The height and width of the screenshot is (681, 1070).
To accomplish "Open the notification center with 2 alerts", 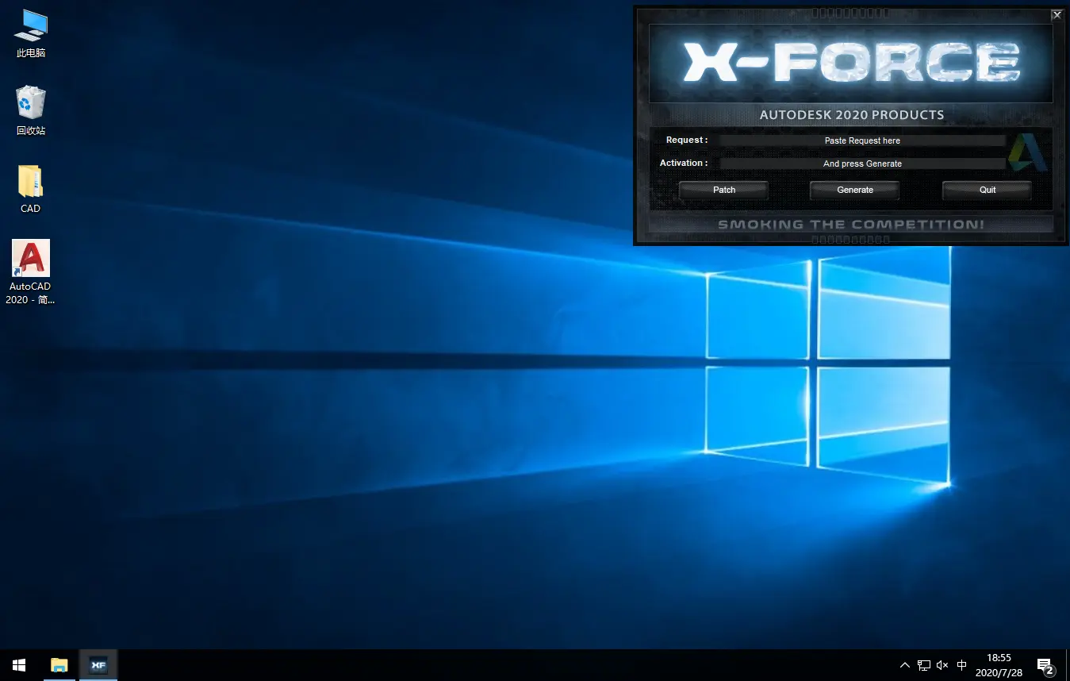I will click(1045, 665).
